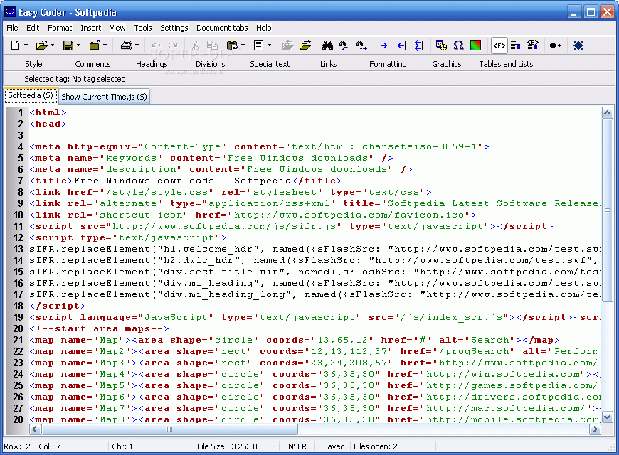Click line 7 title tag text
619x455 pixels.
click(186, 181)
